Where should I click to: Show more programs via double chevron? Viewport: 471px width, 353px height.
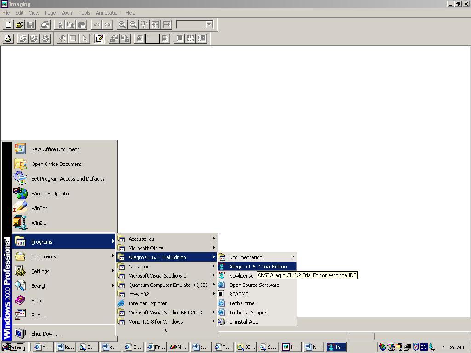click(x=166, y=330)
